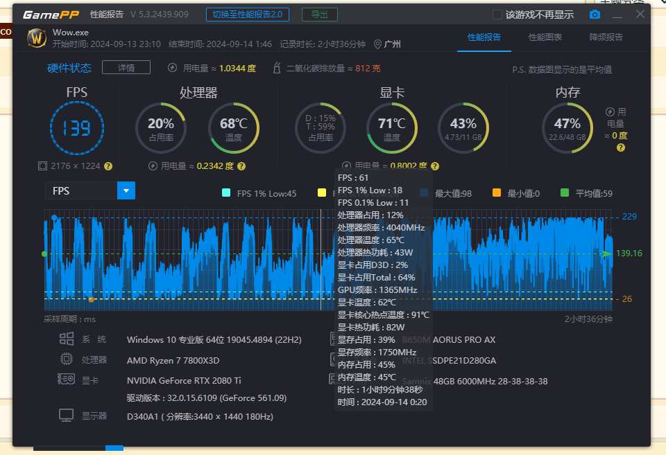Click the location pin icon beside 广州
This screenshot has width=666, height=455.
[x=377, y=44]
